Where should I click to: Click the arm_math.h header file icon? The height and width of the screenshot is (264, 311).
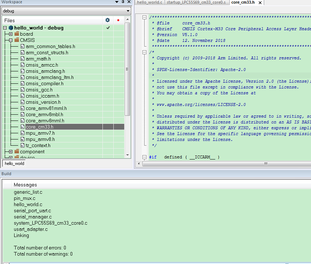click(23, 59)
